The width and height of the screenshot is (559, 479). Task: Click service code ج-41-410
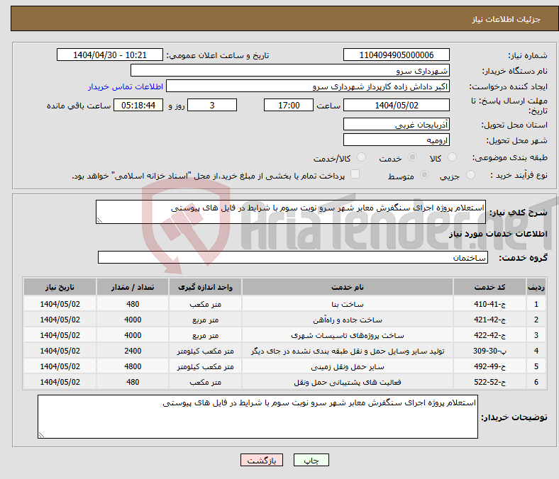coord(490,304)
